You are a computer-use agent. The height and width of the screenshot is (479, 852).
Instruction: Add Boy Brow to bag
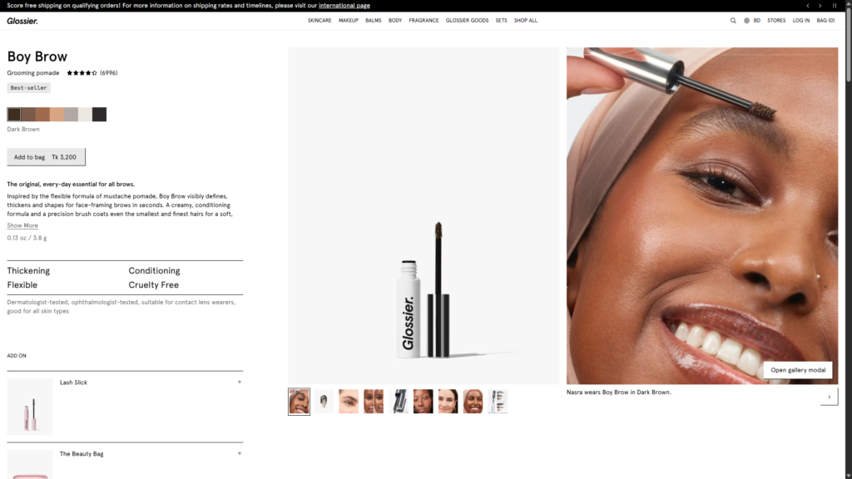coord(46,157)
